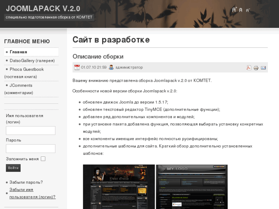
Task: Click the calendar icon beside 01.07.10 date
Action: click(x=77, y=67)
